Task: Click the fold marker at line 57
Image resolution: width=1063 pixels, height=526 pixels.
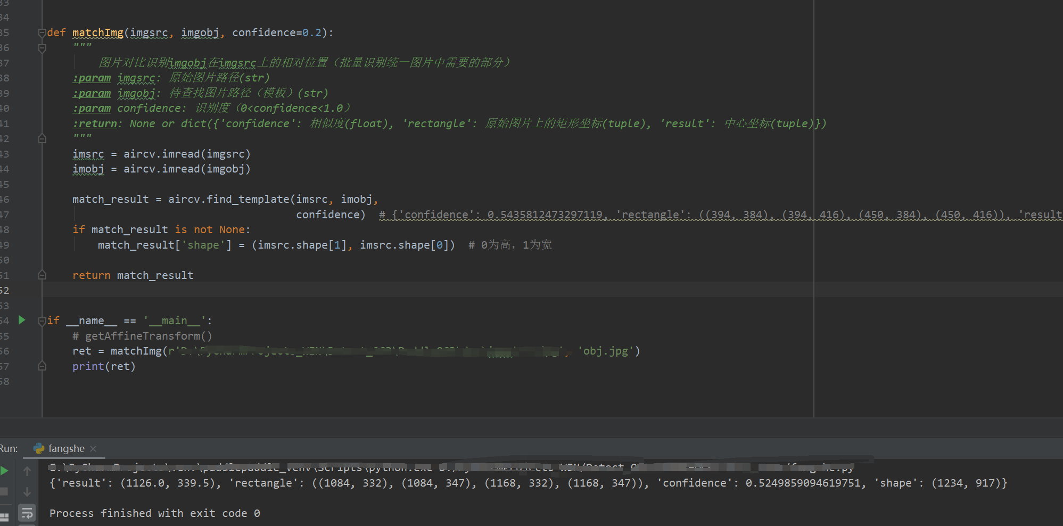Action: point(42,366)
